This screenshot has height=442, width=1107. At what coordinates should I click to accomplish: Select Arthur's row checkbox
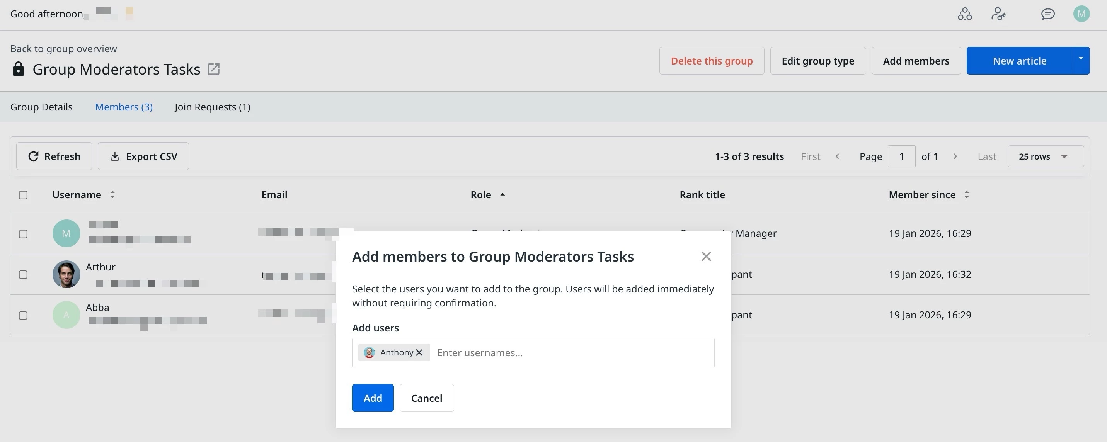tap(23, 274)
